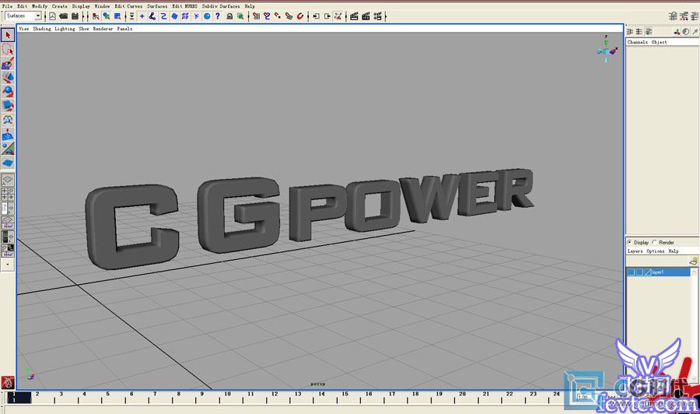Open the Create menu
Image resolution: width=700 pixels, height=414 pixels.
point(59,6)
